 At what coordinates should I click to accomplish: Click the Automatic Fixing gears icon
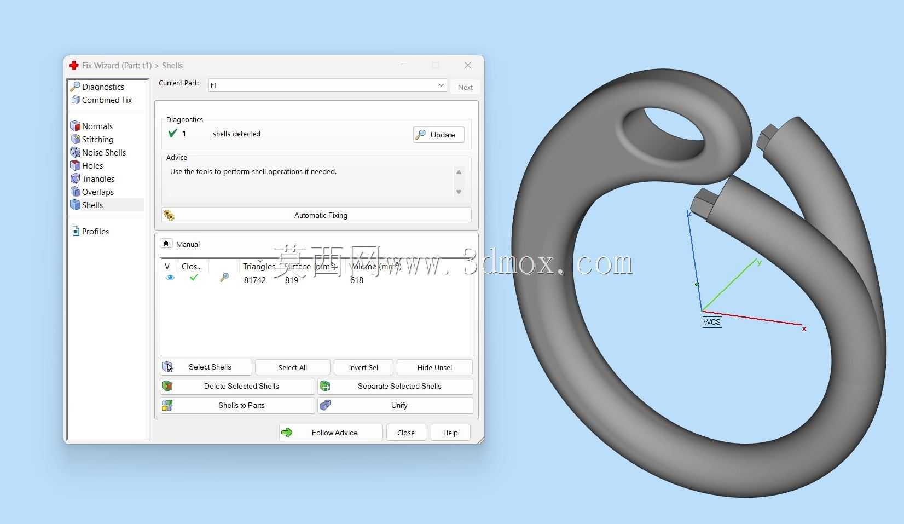coord(169,216)
